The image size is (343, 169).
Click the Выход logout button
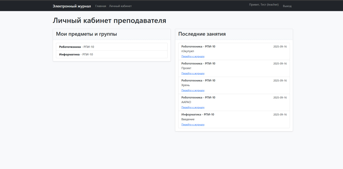pos(287,6)
